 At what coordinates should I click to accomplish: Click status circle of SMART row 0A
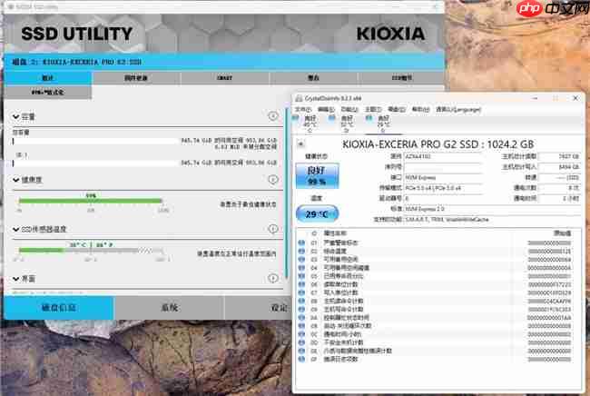coord(301,317)
